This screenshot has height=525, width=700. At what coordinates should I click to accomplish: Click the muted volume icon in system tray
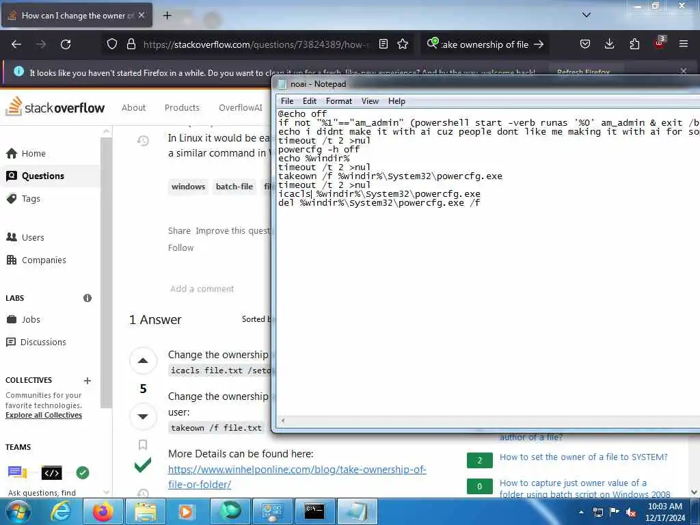tap(631, 513)
